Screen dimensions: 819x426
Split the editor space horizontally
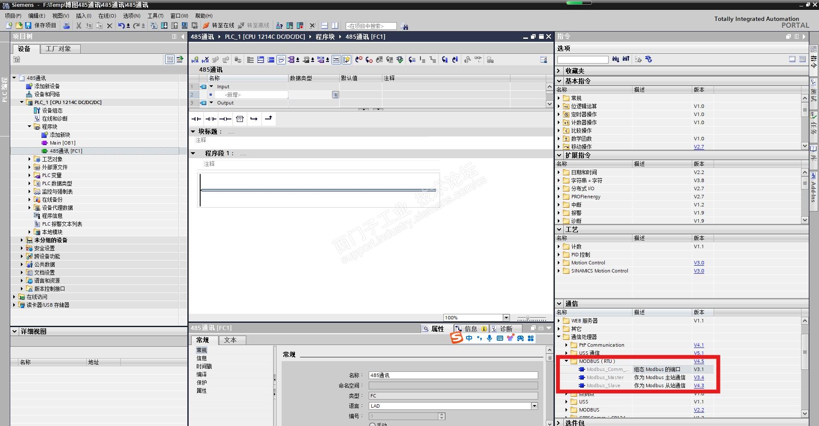click(x=324, y=26)
